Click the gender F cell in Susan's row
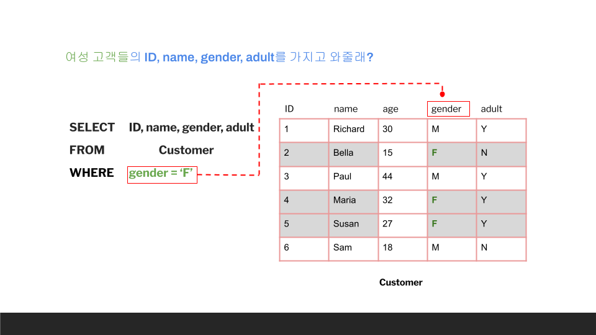Image resolution: width=596 pixels, height=335 pixels. pyautogui.click(x=452, y=225)
